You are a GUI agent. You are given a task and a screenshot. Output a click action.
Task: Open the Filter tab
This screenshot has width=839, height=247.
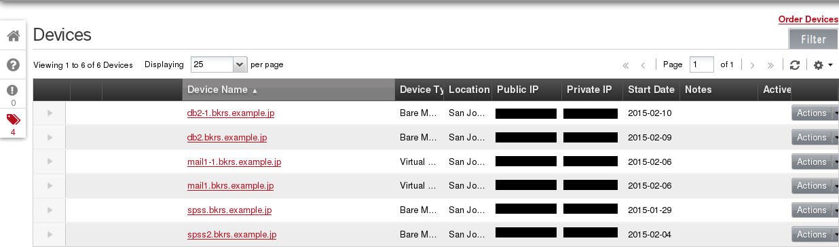point(813,39)
